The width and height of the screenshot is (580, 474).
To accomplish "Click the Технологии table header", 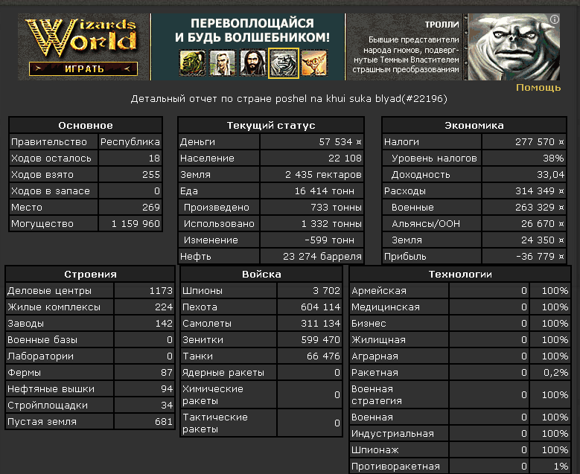I will coord(460,275).
